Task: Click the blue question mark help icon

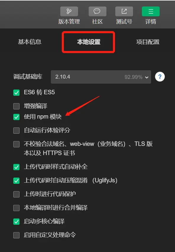Action: coord(160,77)
